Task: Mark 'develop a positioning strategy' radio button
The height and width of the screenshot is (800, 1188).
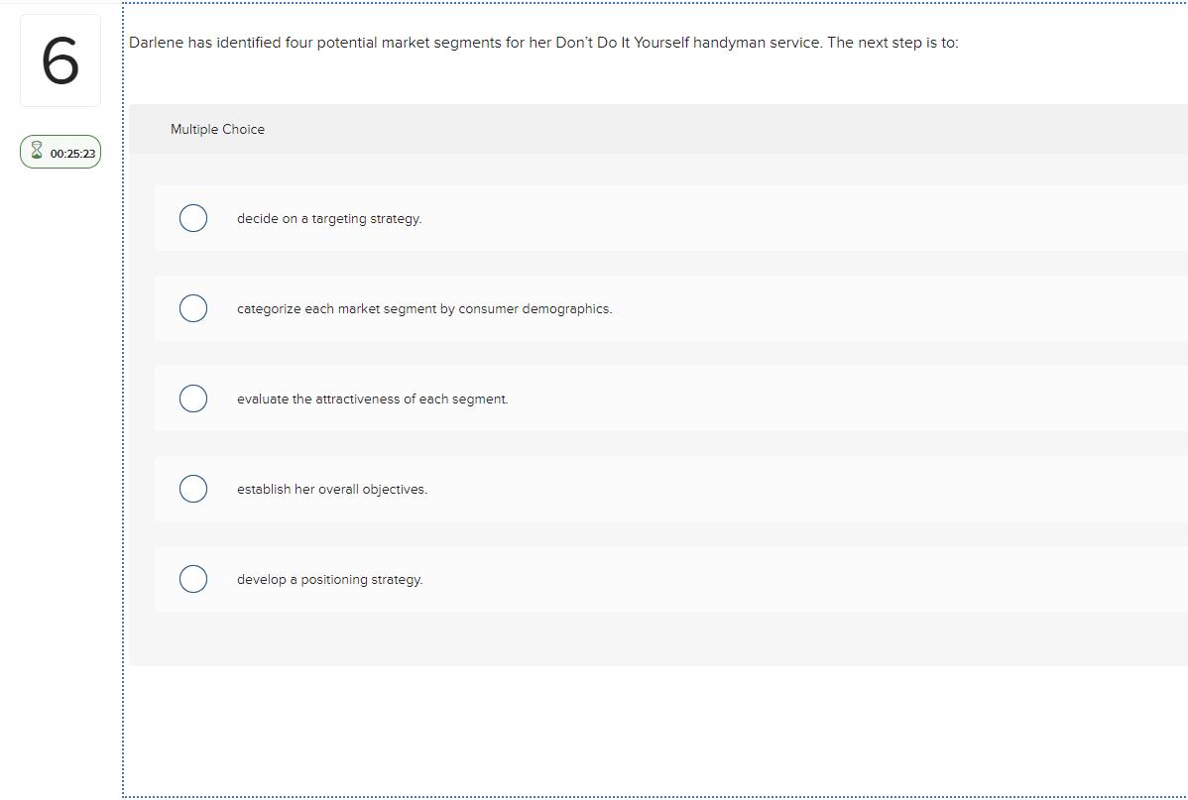Action: [193, 579]
